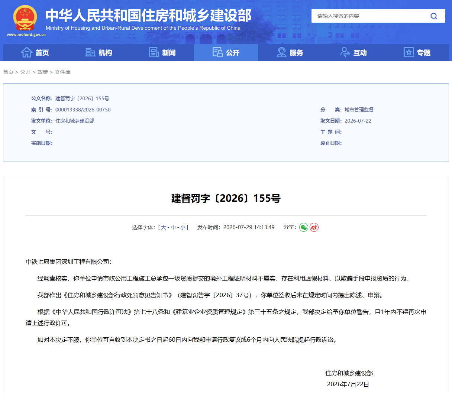Open the 新闻 nav tab
The height and width of the screenshot is (393, 452).
pos(162,52)
